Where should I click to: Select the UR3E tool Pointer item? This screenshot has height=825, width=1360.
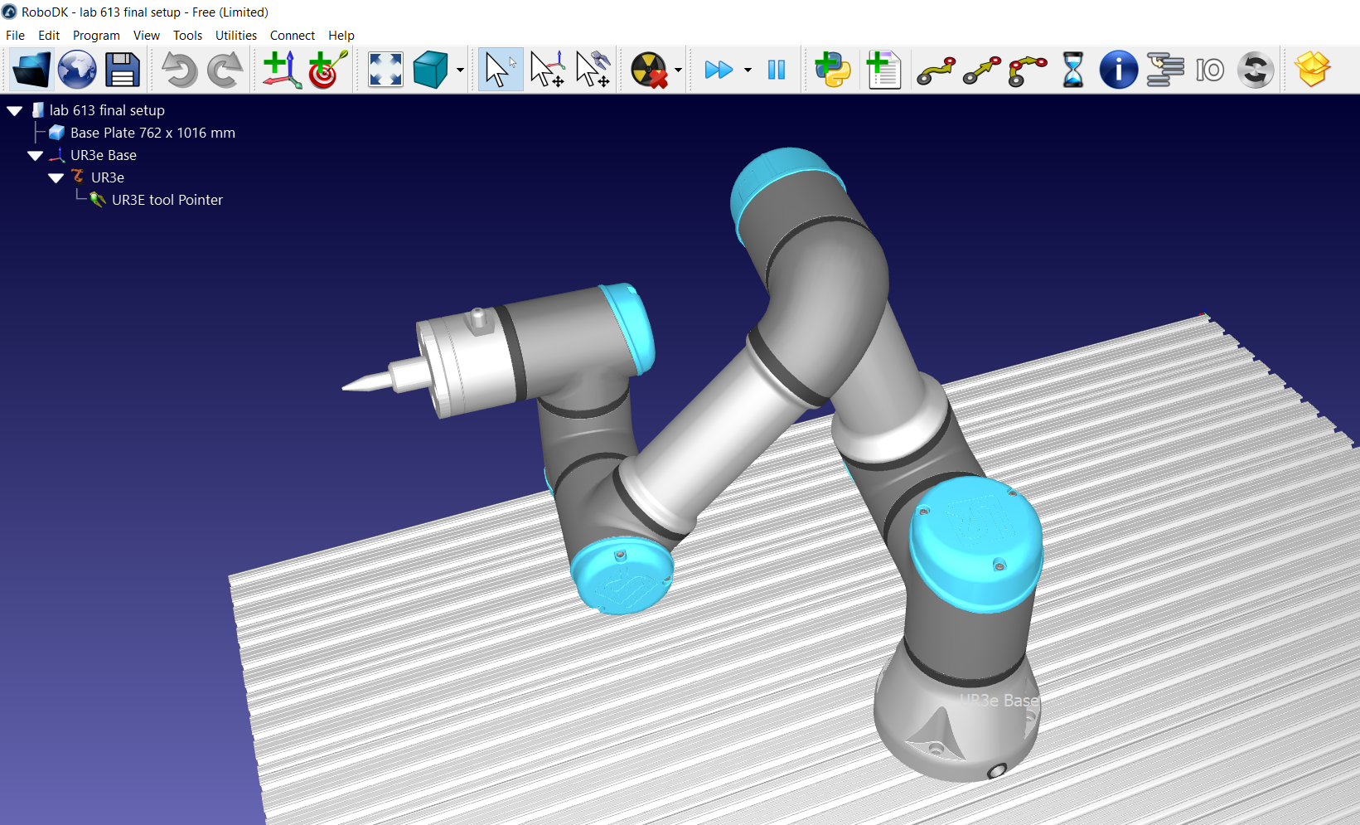167,200
